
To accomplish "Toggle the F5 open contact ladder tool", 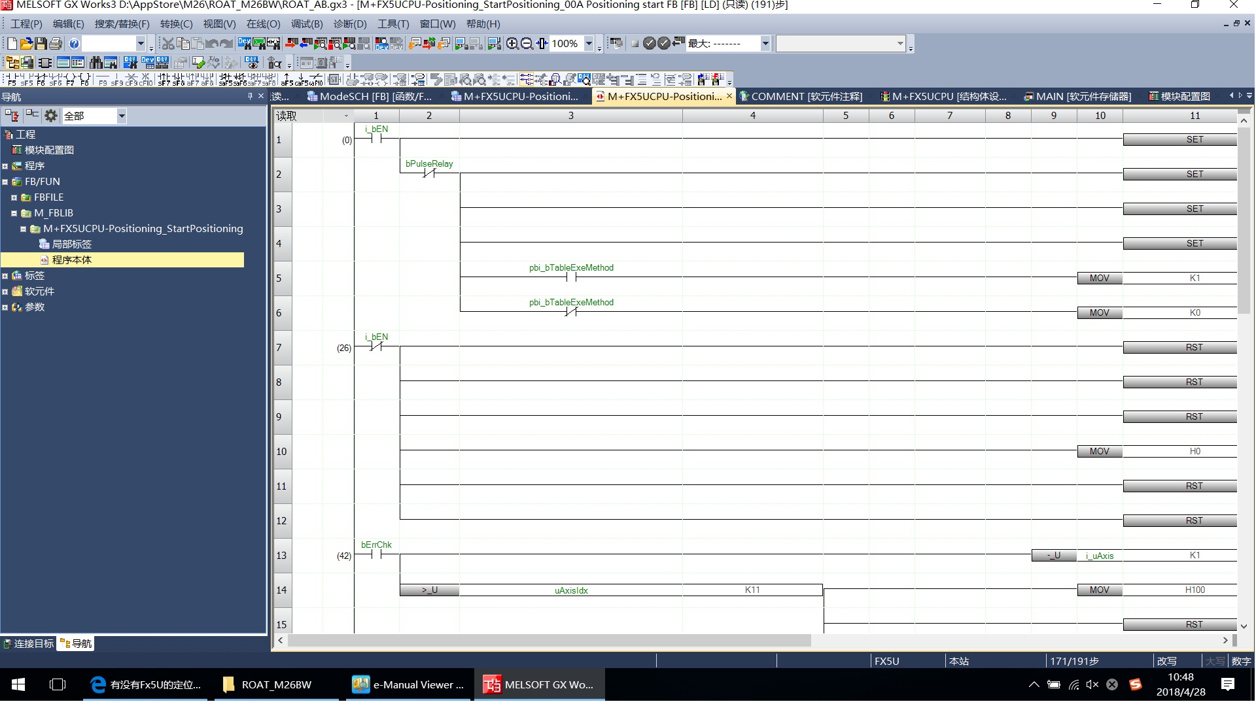I will (12, 80).
